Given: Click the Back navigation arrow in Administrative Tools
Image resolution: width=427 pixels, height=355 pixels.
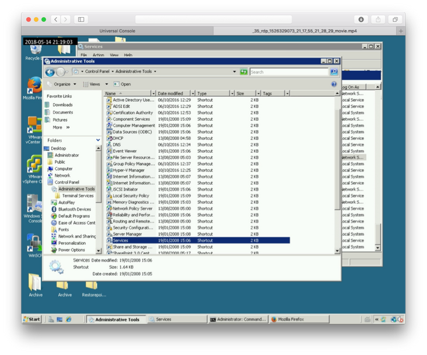Looking at the screenshot, I should click(50, 72).
